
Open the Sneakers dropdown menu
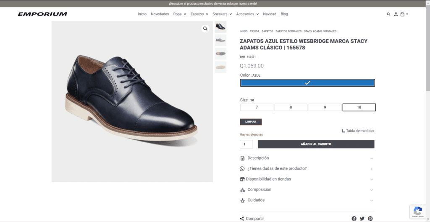(222, 14)
